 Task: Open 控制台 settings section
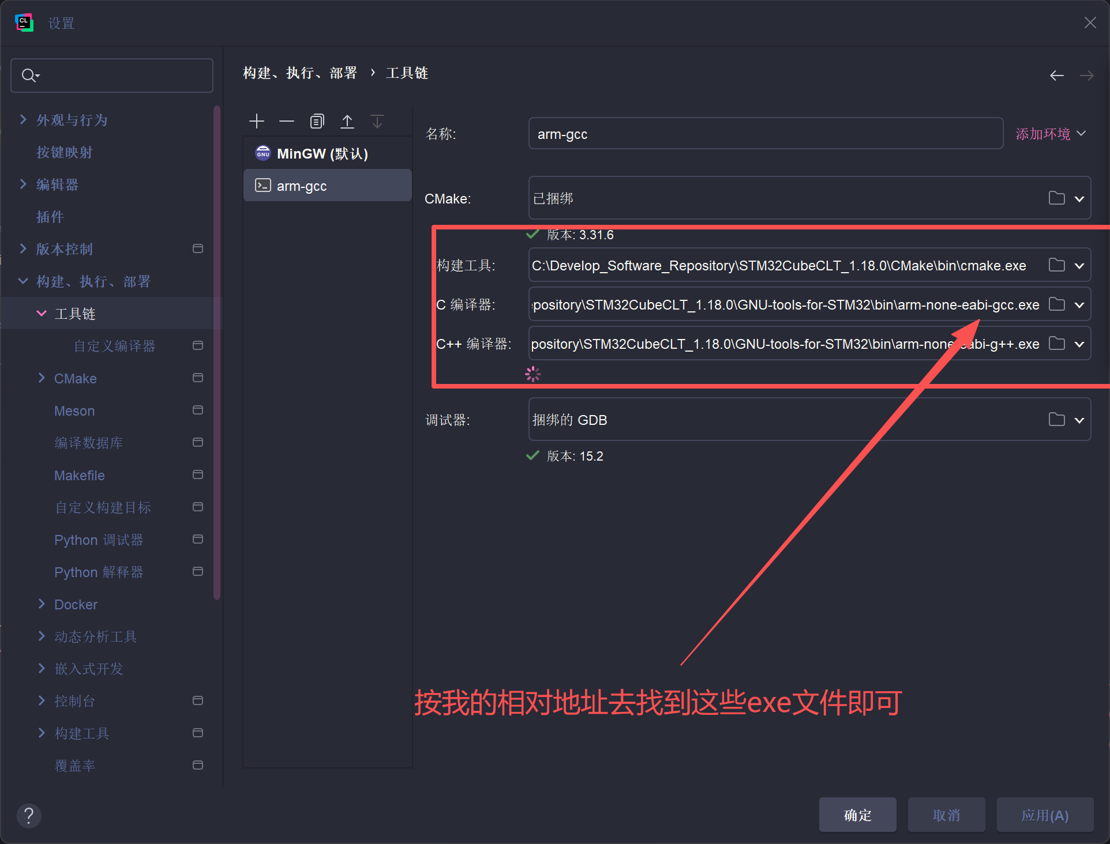click(74, 701)
